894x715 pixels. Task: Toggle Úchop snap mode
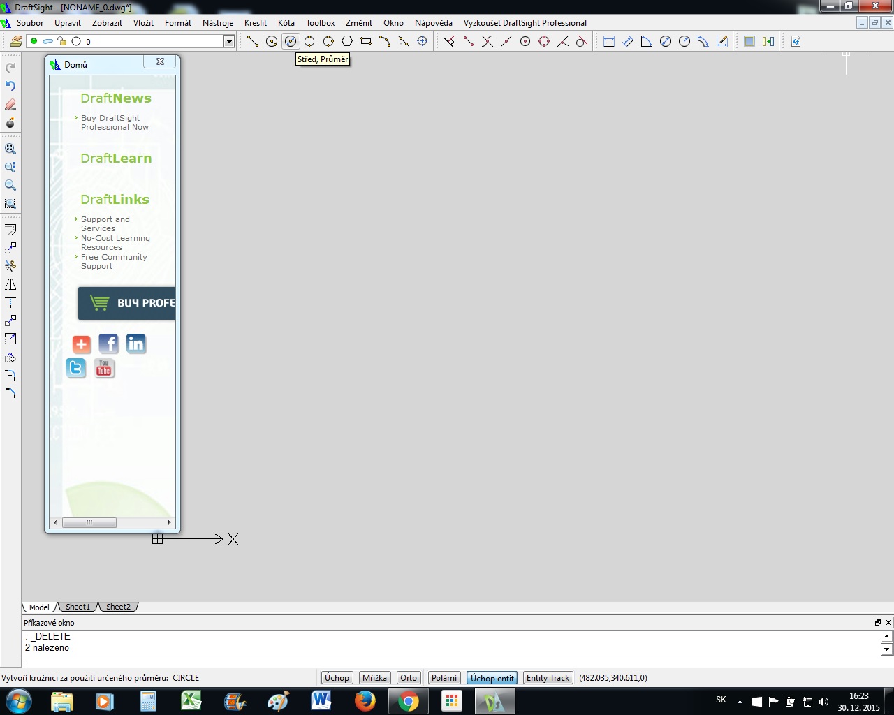pos(337,678)
